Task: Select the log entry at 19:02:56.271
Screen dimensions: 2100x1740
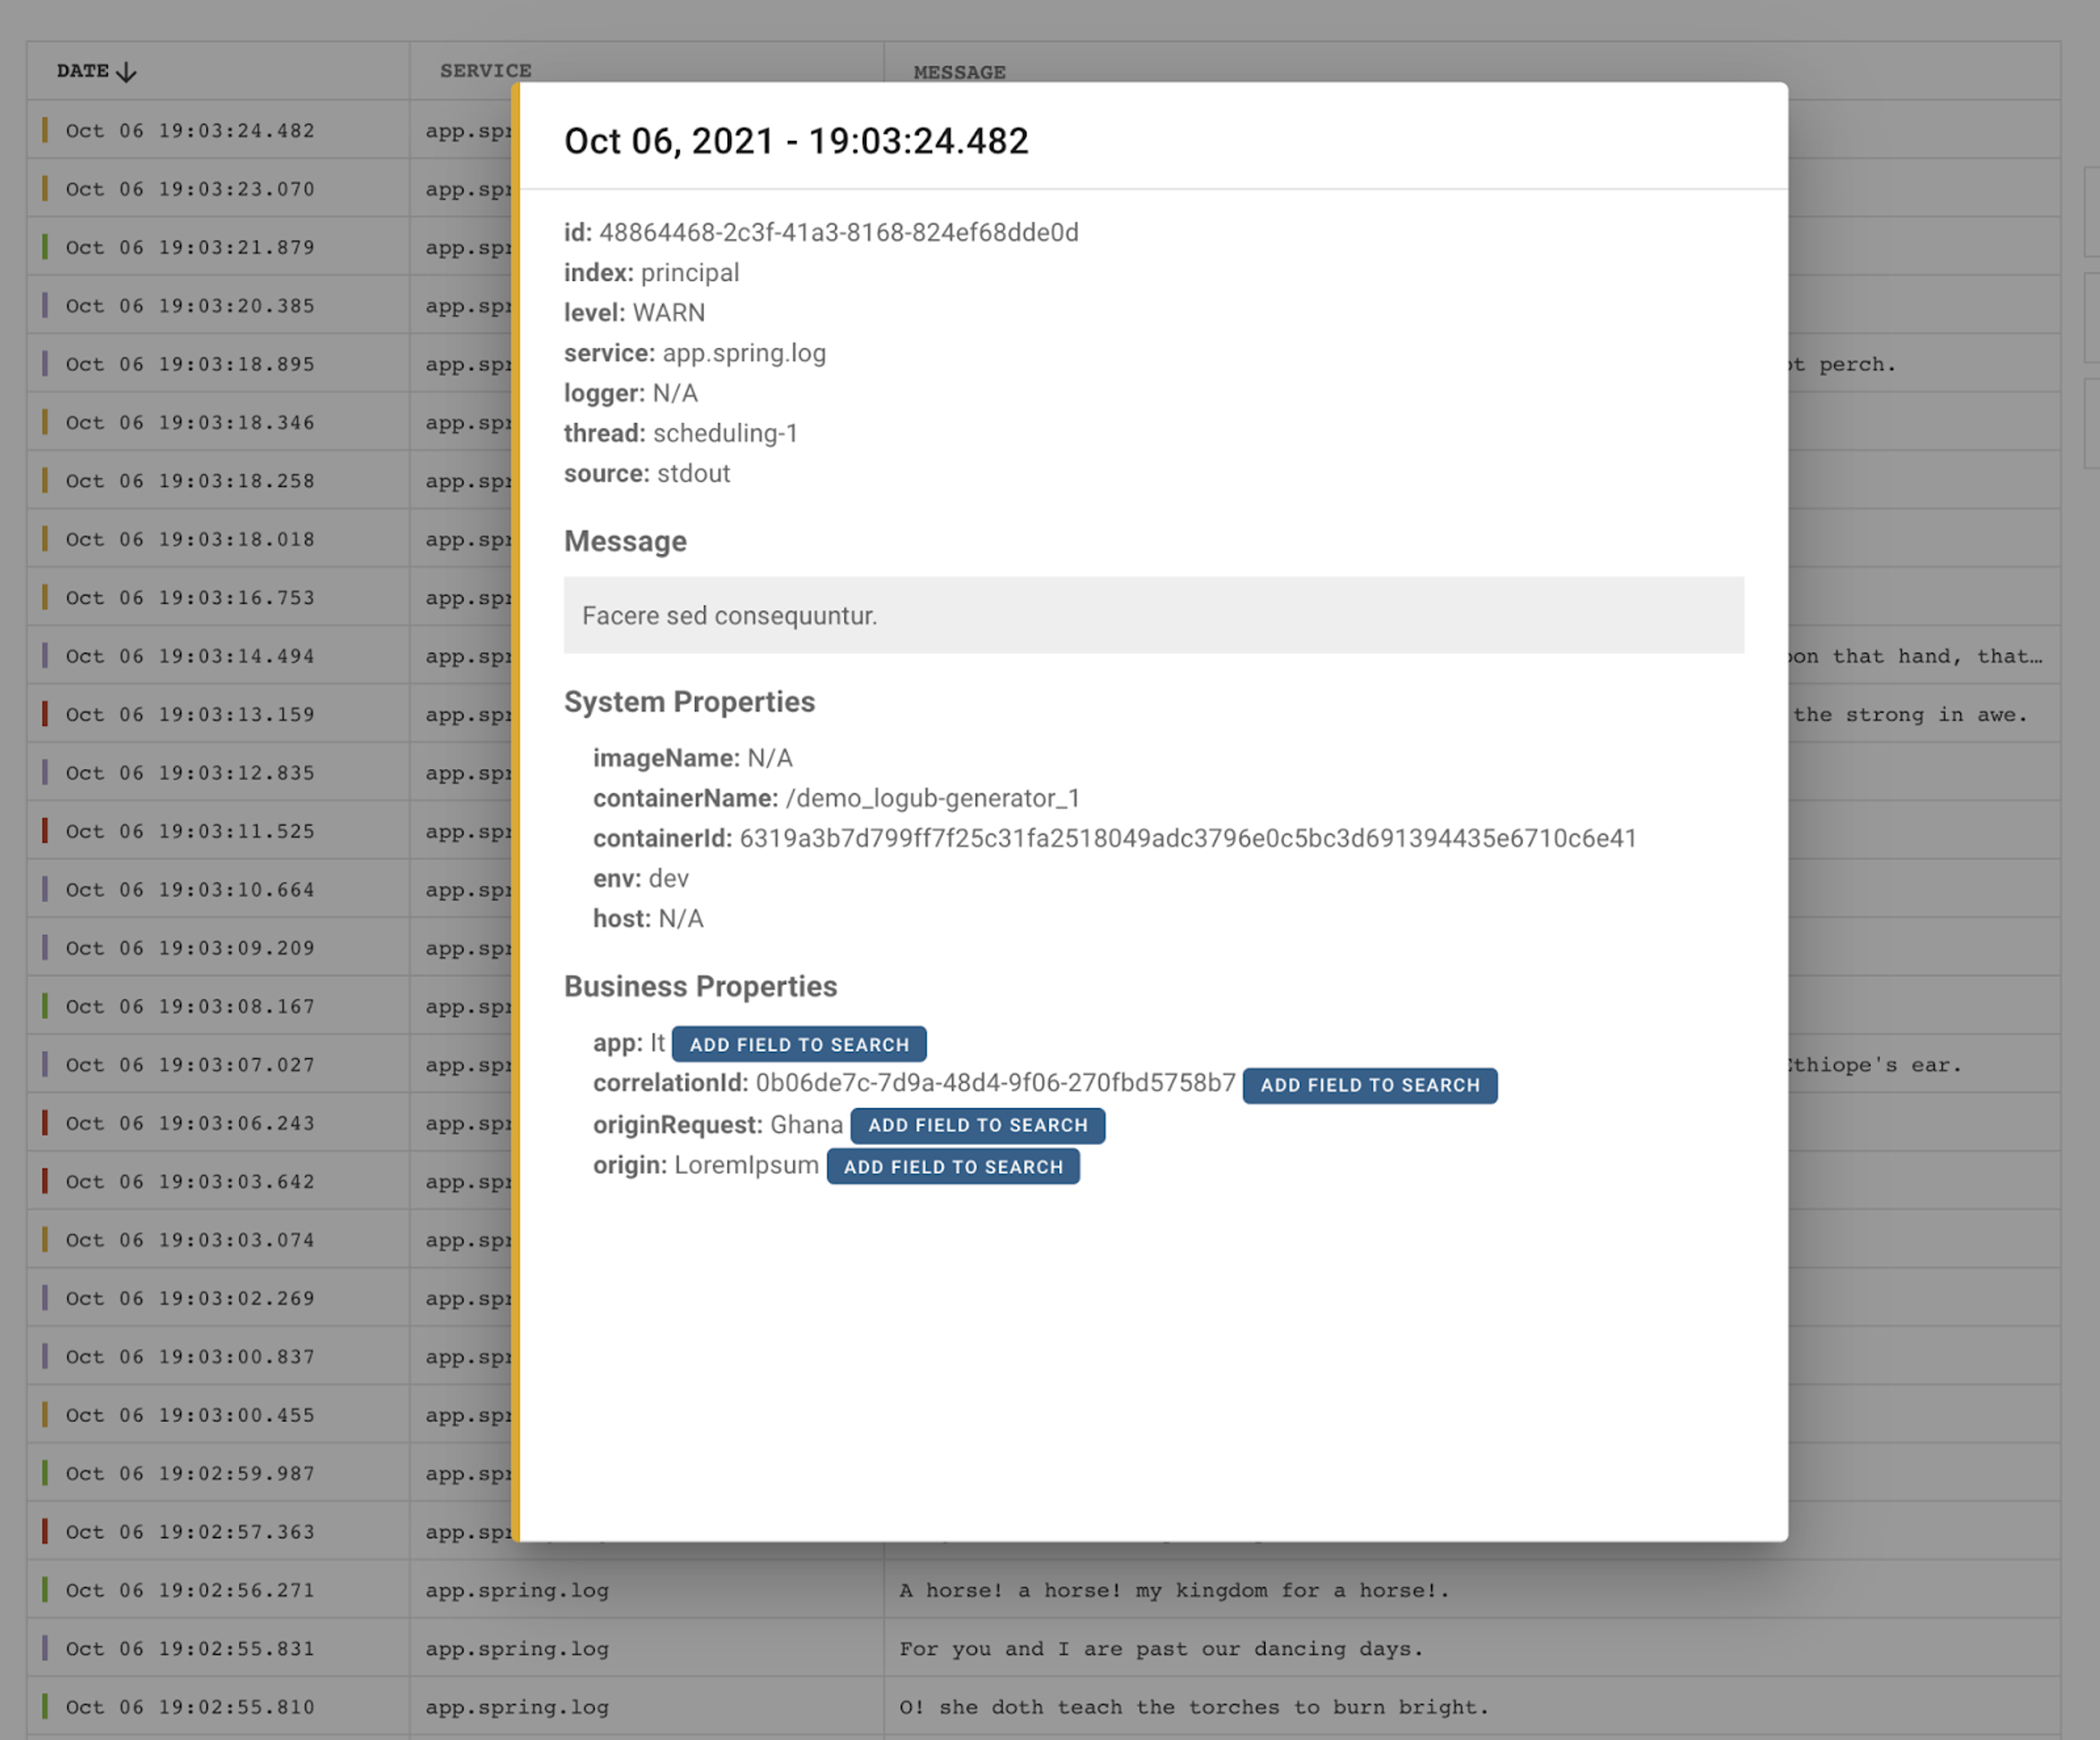Action: click(x=190, y=1590)
